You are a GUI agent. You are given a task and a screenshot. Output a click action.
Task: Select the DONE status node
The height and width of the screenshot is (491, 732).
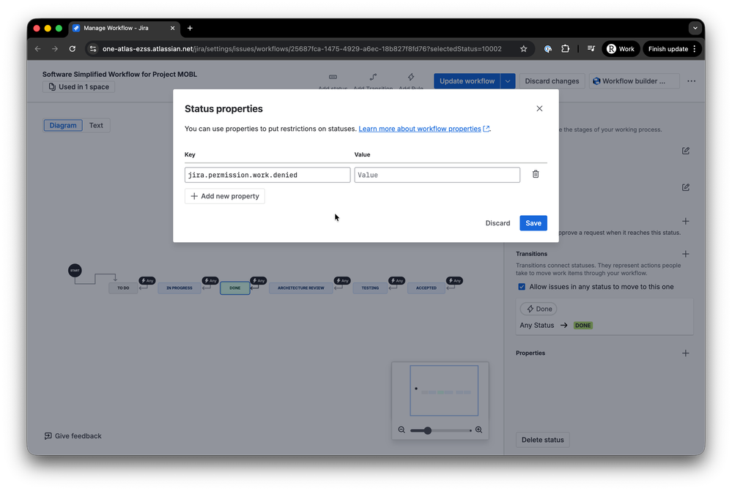(234, 288)
